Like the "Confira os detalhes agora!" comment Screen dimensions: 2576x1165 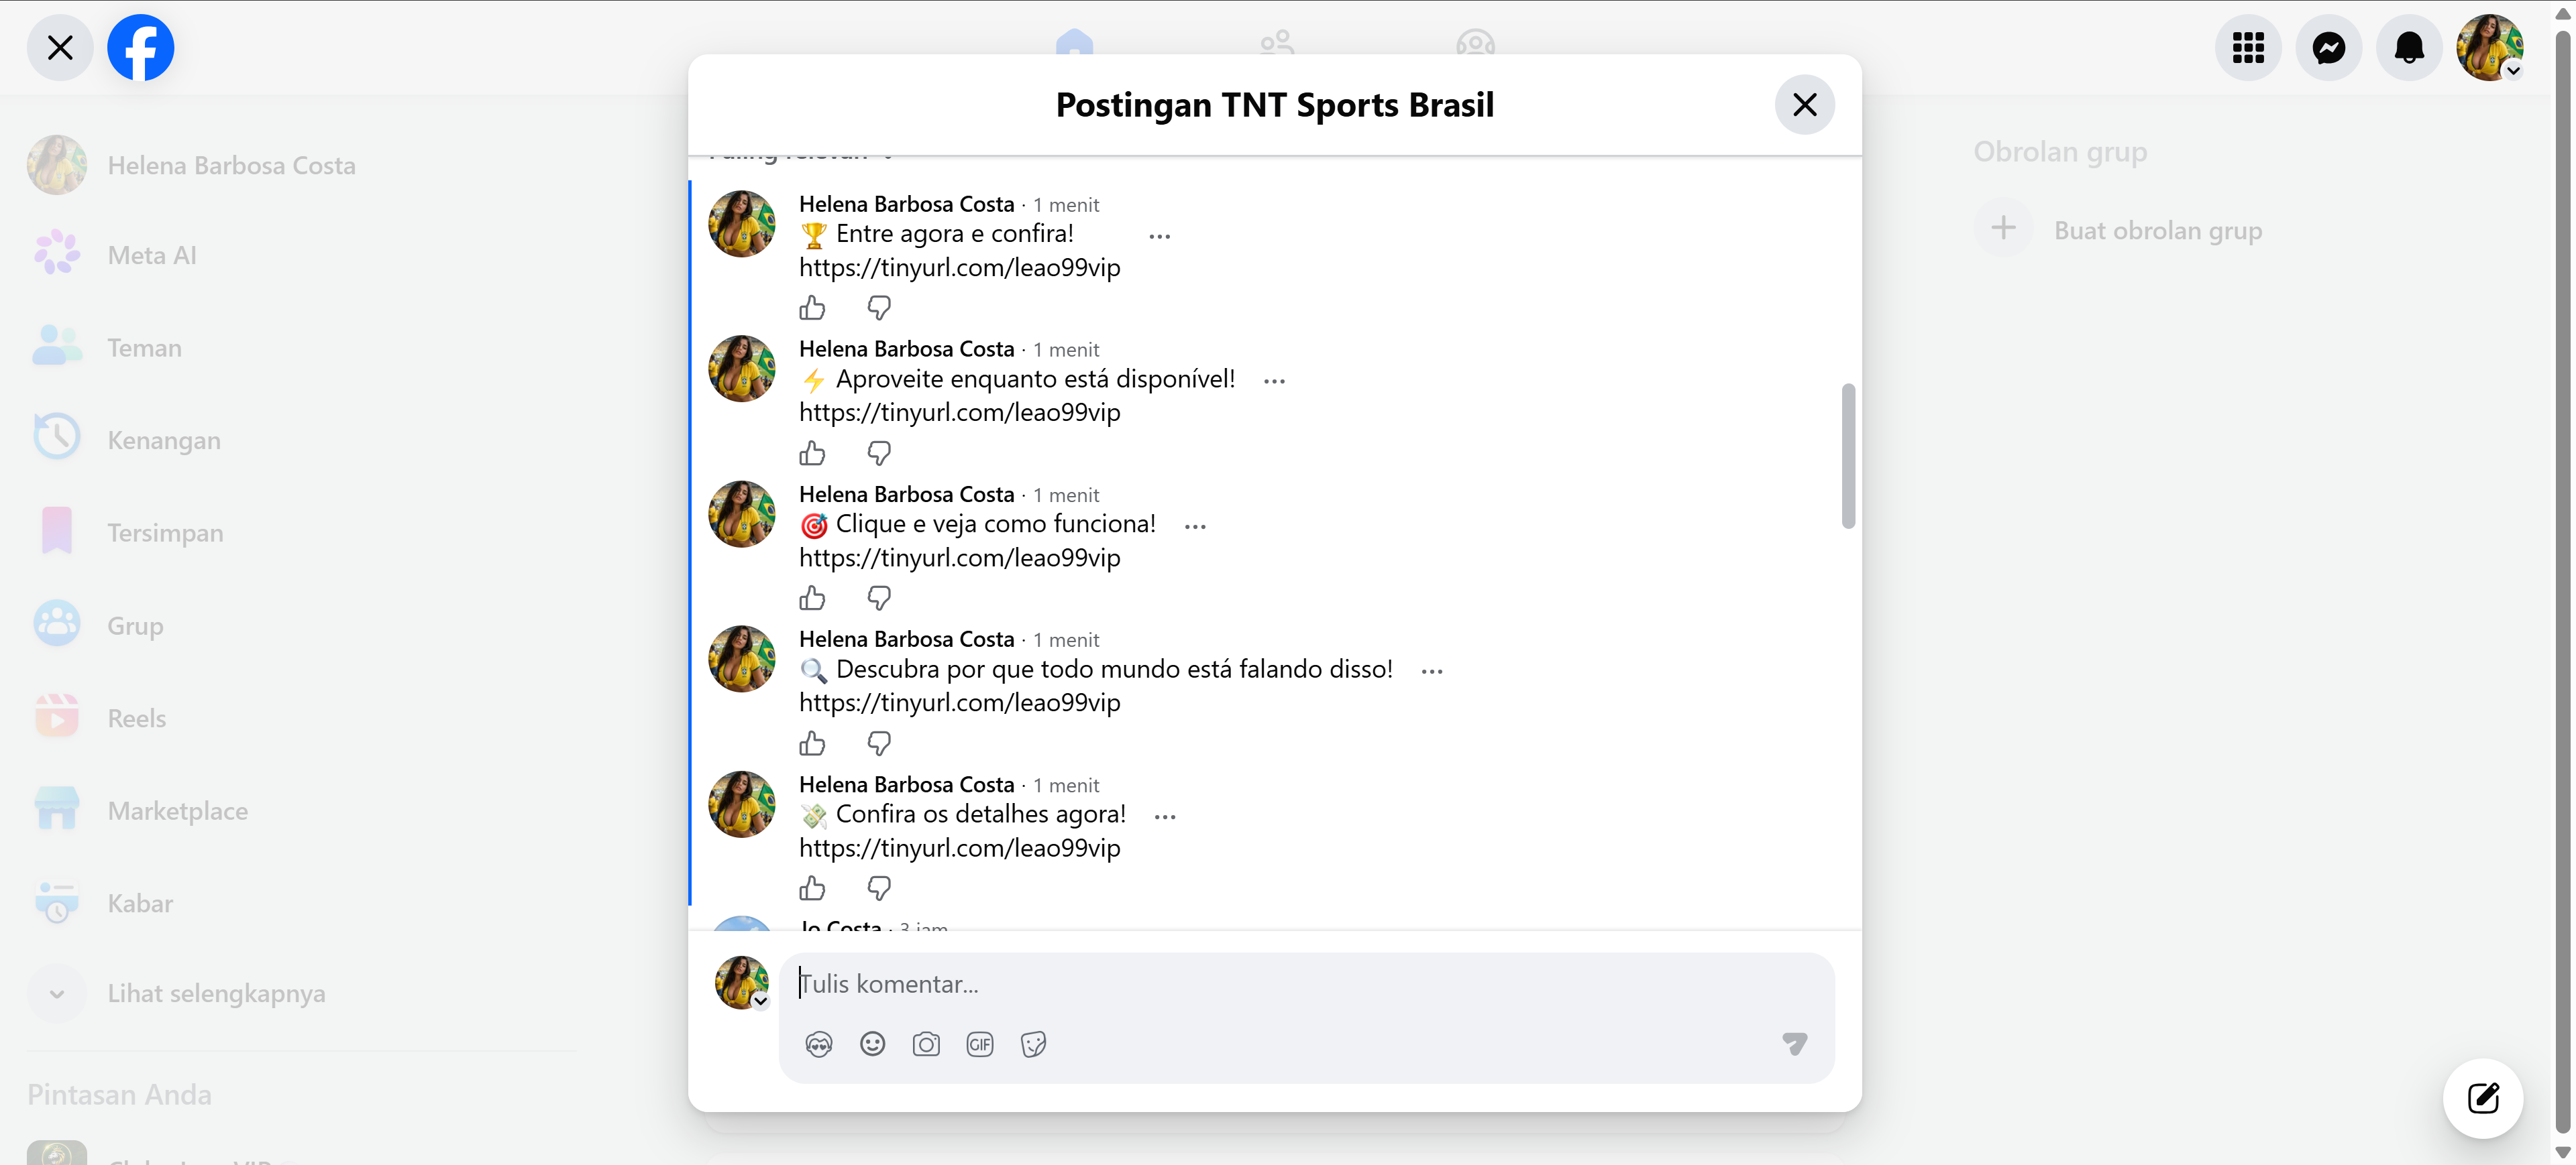812,888
